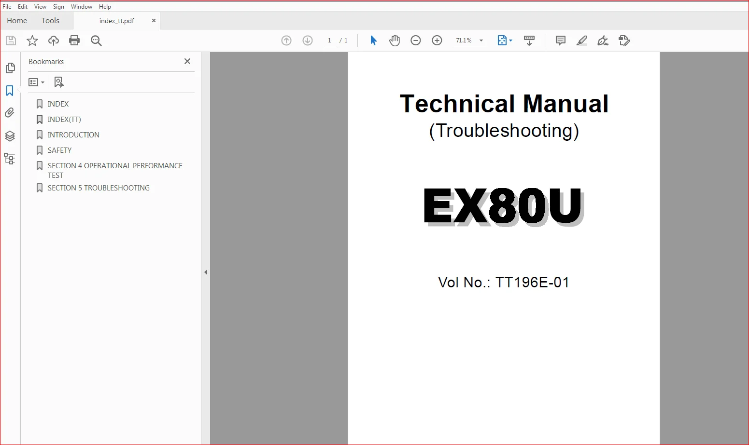This screenshot has height=445, width=749.
Task: Jump to the SAFETY bookmark
Action: (59, 150)
